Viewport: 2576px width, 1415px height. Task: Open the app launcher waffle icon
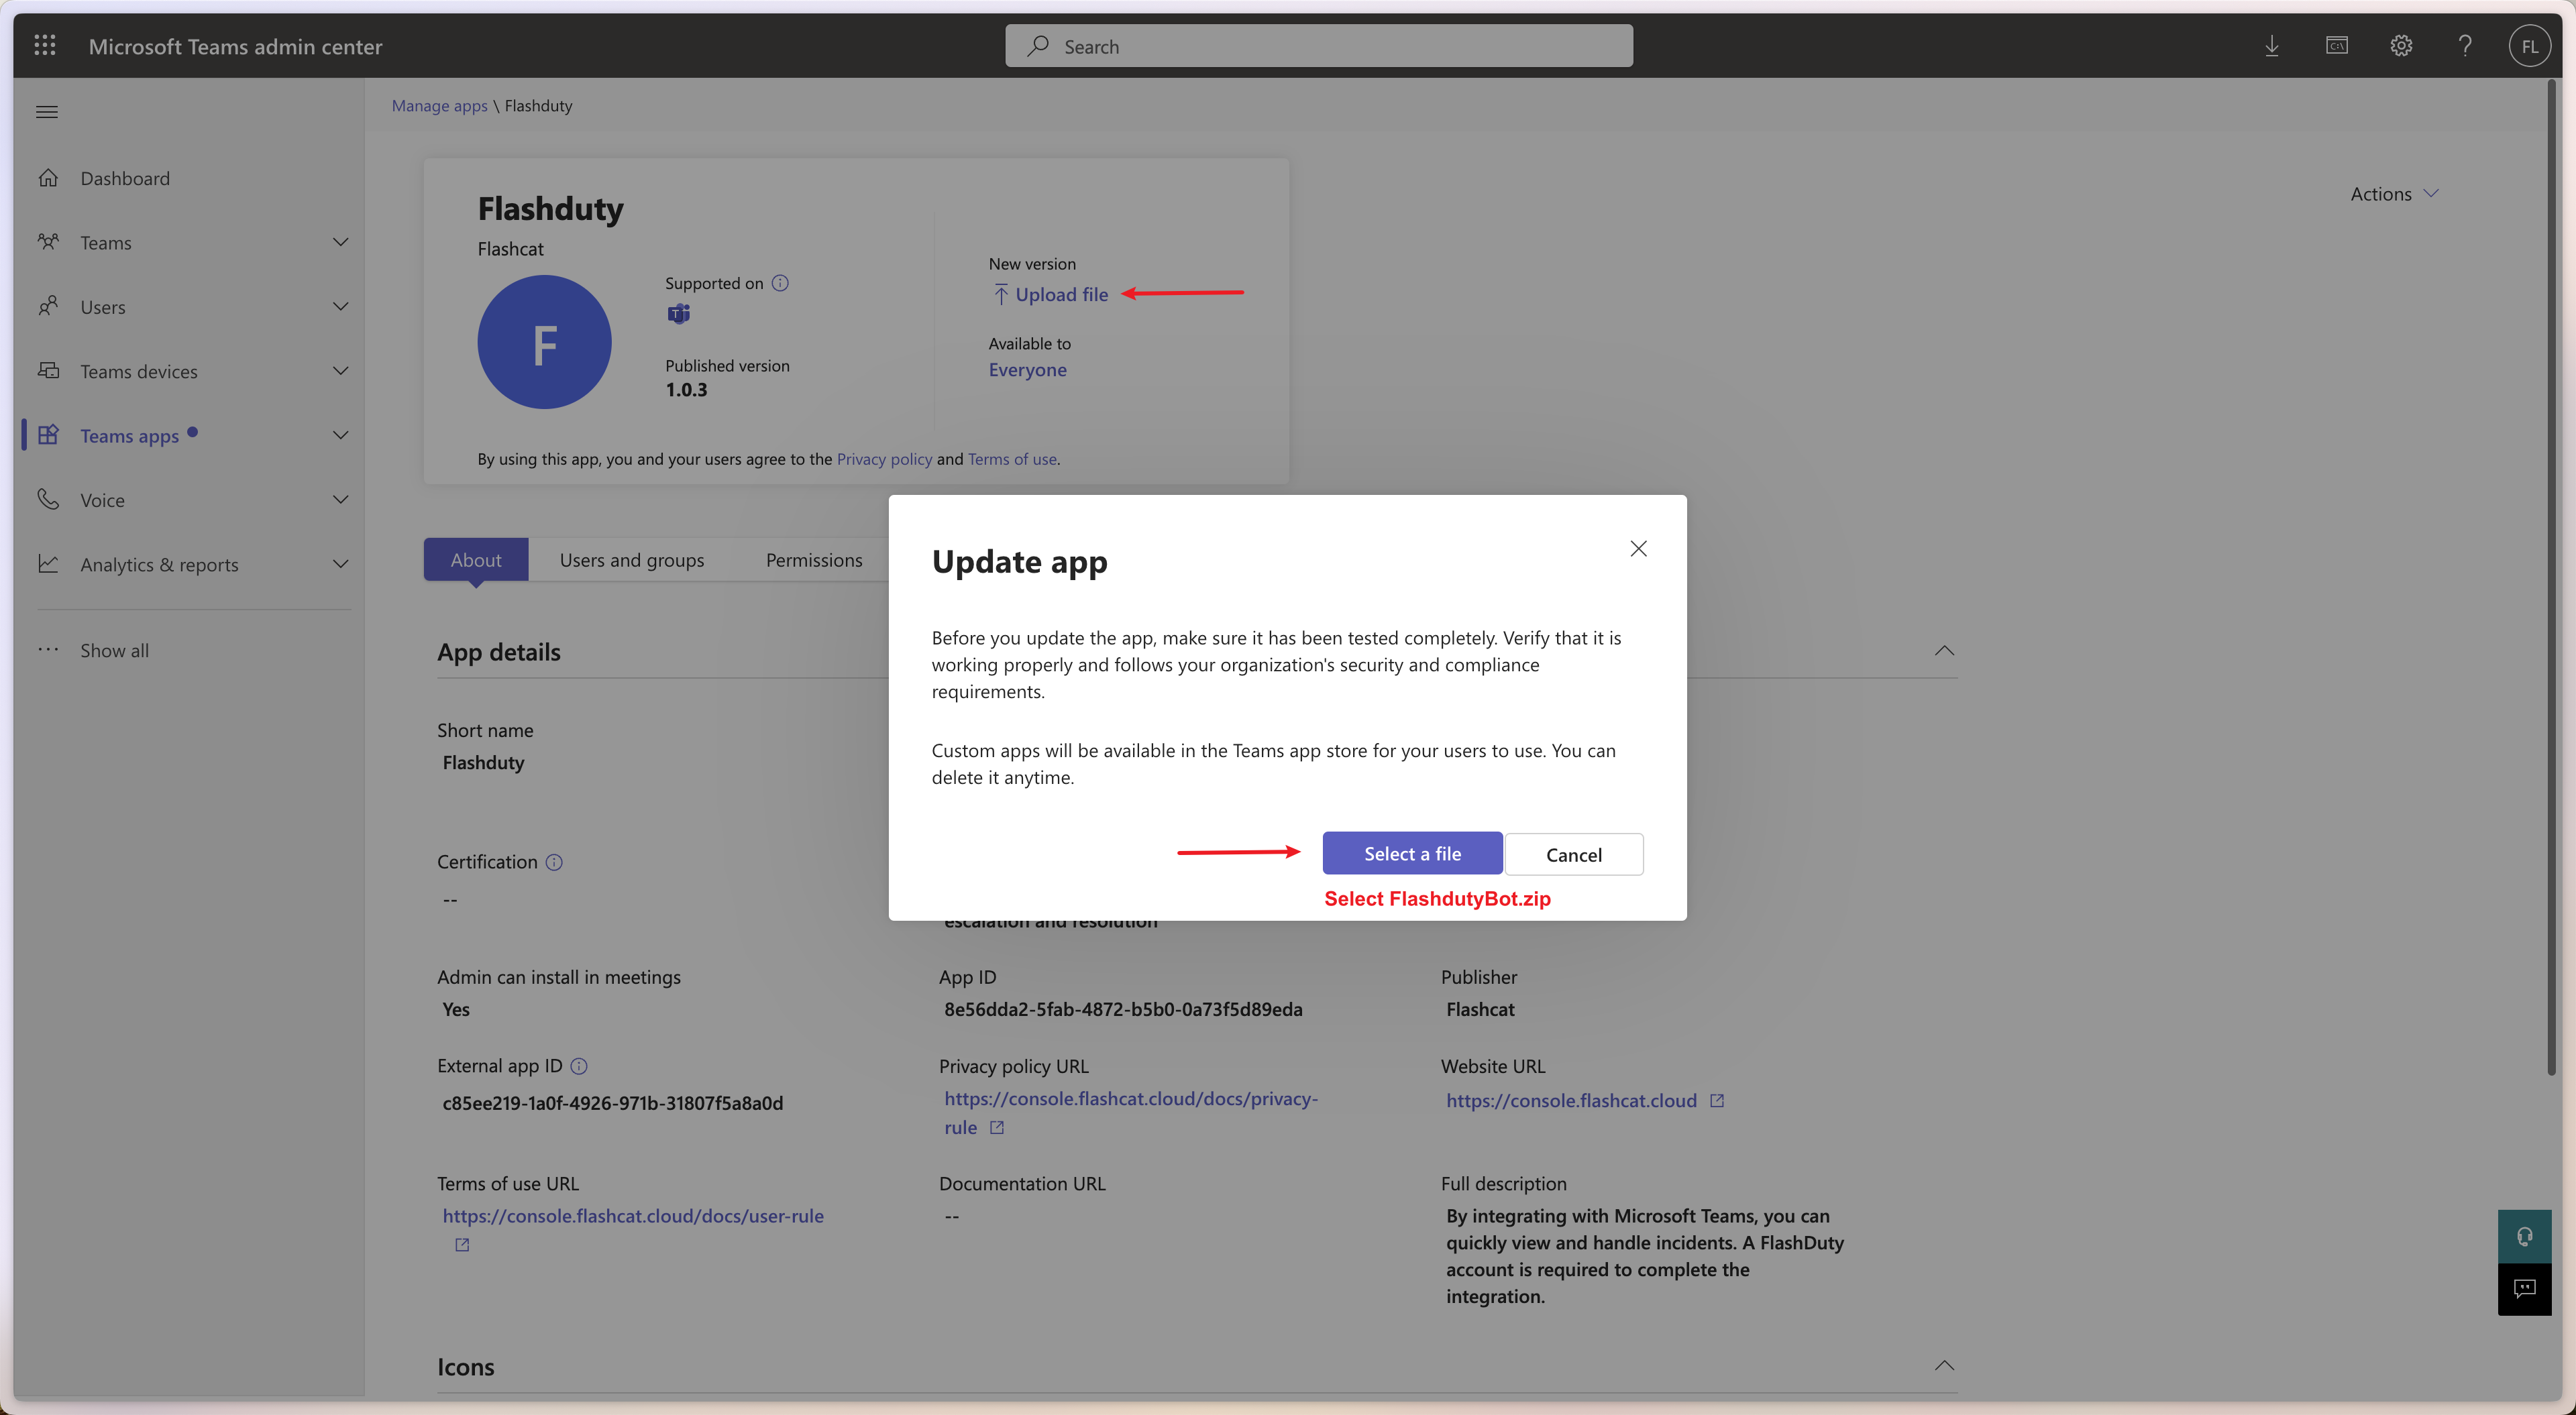click(x=45, y=45)
